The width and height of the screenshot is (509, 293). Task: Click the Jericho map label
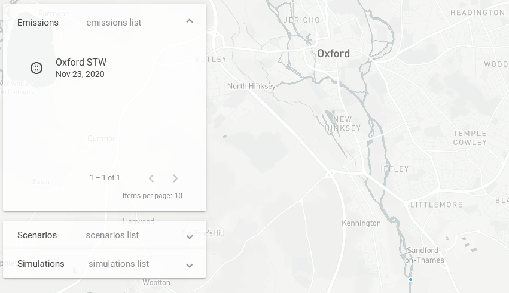302,20
